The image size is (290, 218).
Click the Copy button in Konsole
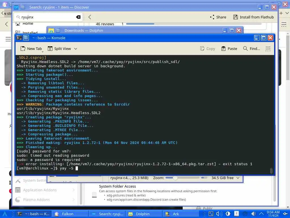point(208,49)
